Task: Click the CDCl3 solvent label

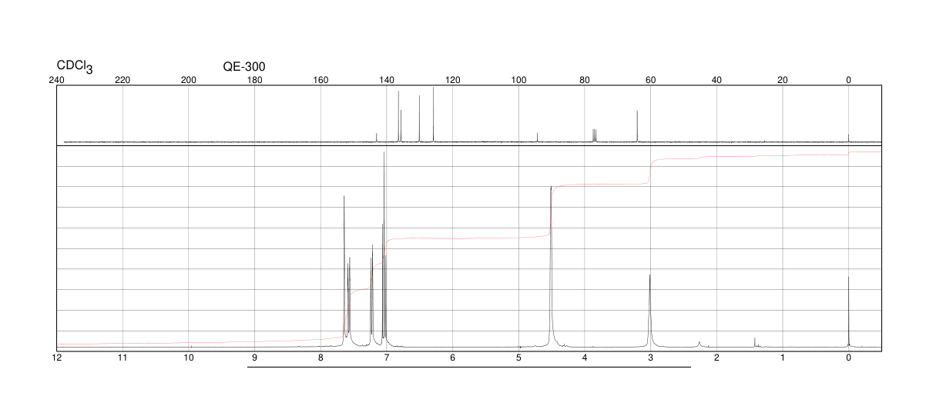Action: click(x=75, y=67)
